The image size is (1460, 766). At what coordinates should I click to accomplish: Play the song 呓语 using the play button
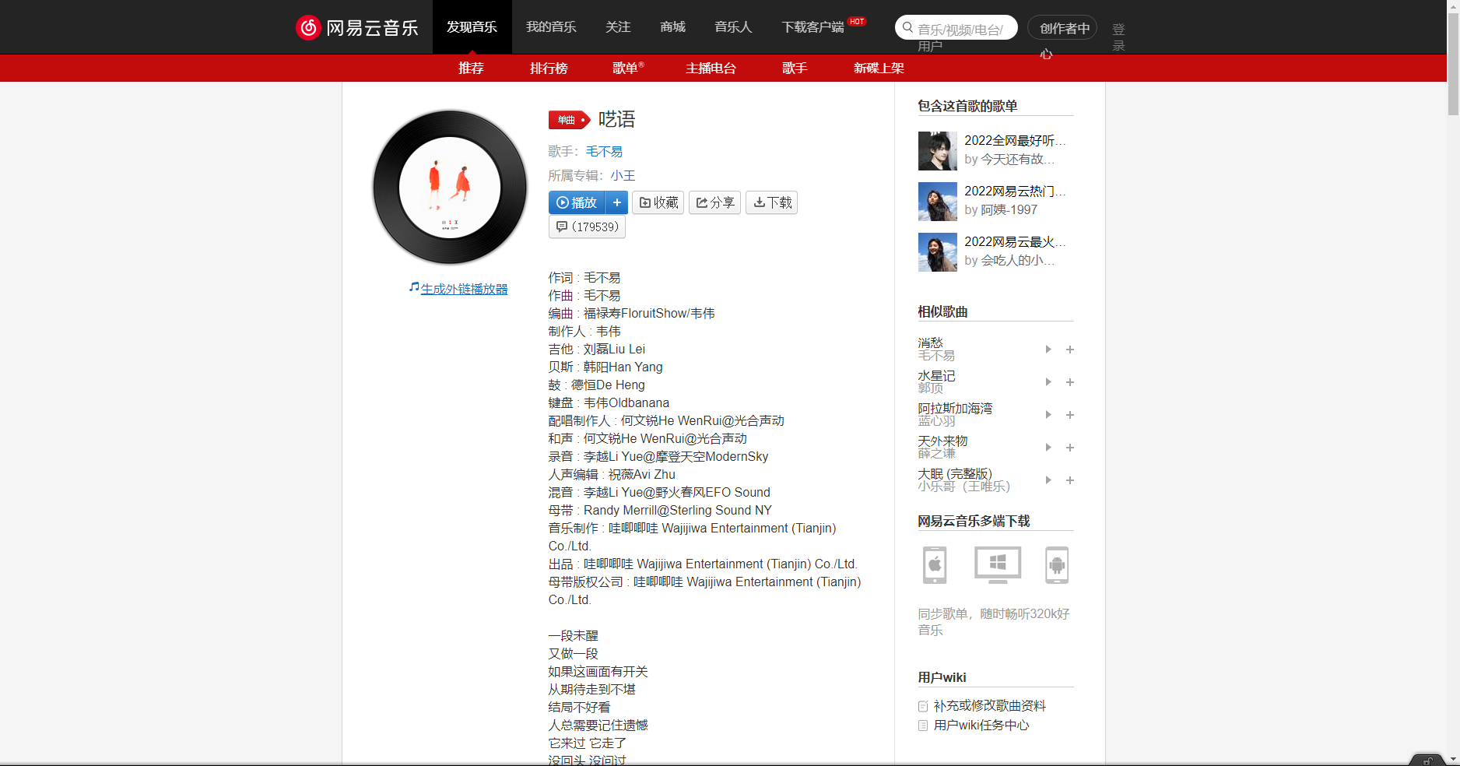coord(576,202)
